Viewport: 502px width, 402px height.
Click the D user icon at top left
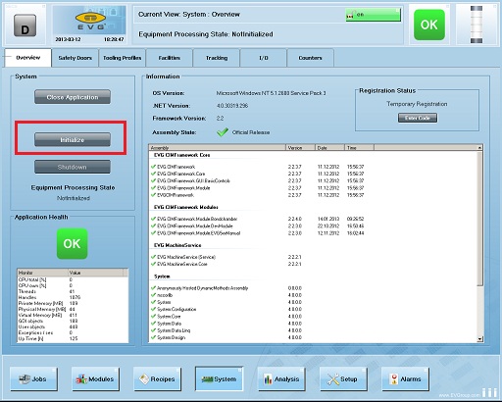pos(25,25)
